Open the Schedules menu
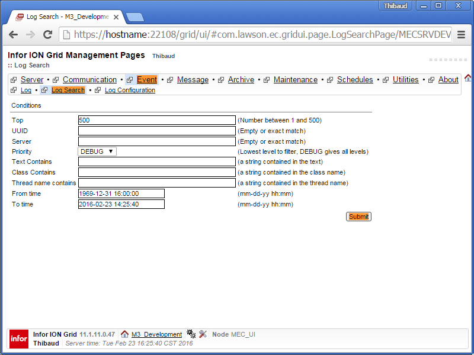Image resolution: width=474 pixels, height=355 pixels. 355,80
